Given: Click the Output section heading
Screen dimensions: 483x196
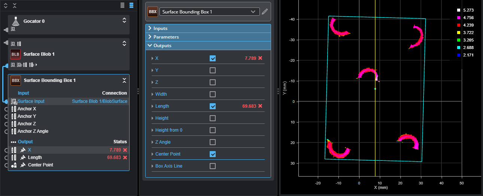Looking at the screenshot, I should 25,142.
